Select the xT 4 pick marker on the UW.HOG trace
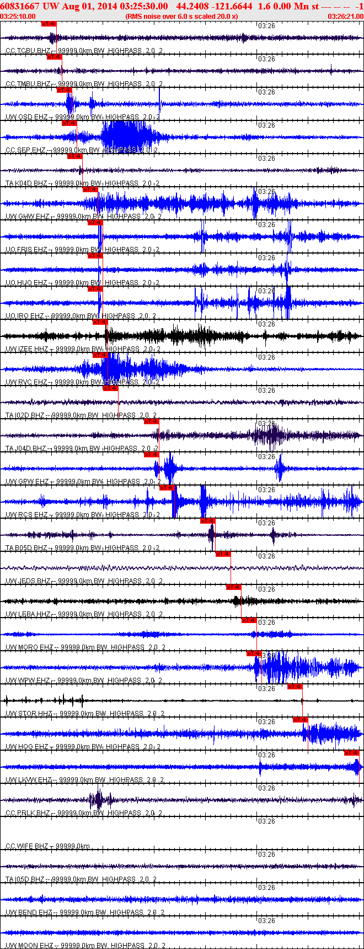364x949 pixels. pyautogui.click(x=300, y=720)
